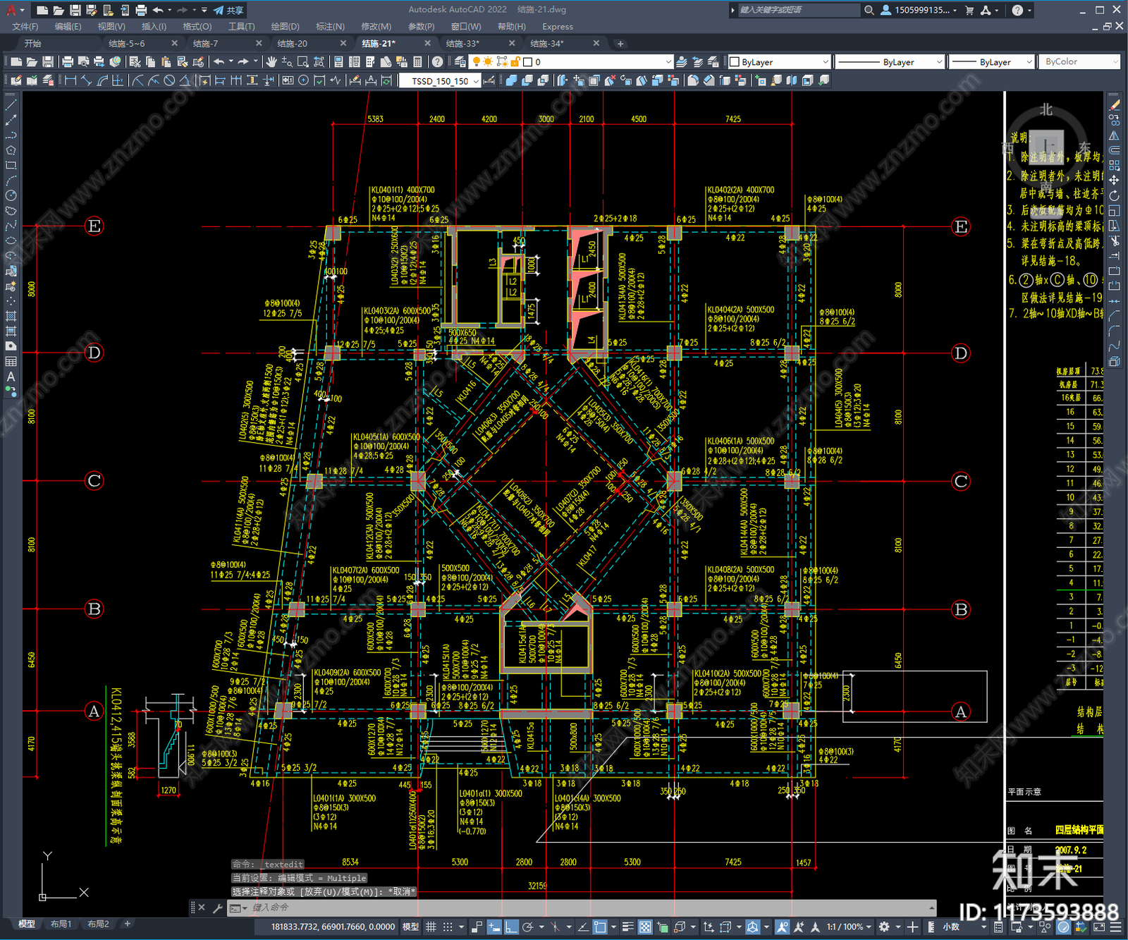Click the layer 0 color square swatch
1128x940 pixels.
[x=527, y=62]
